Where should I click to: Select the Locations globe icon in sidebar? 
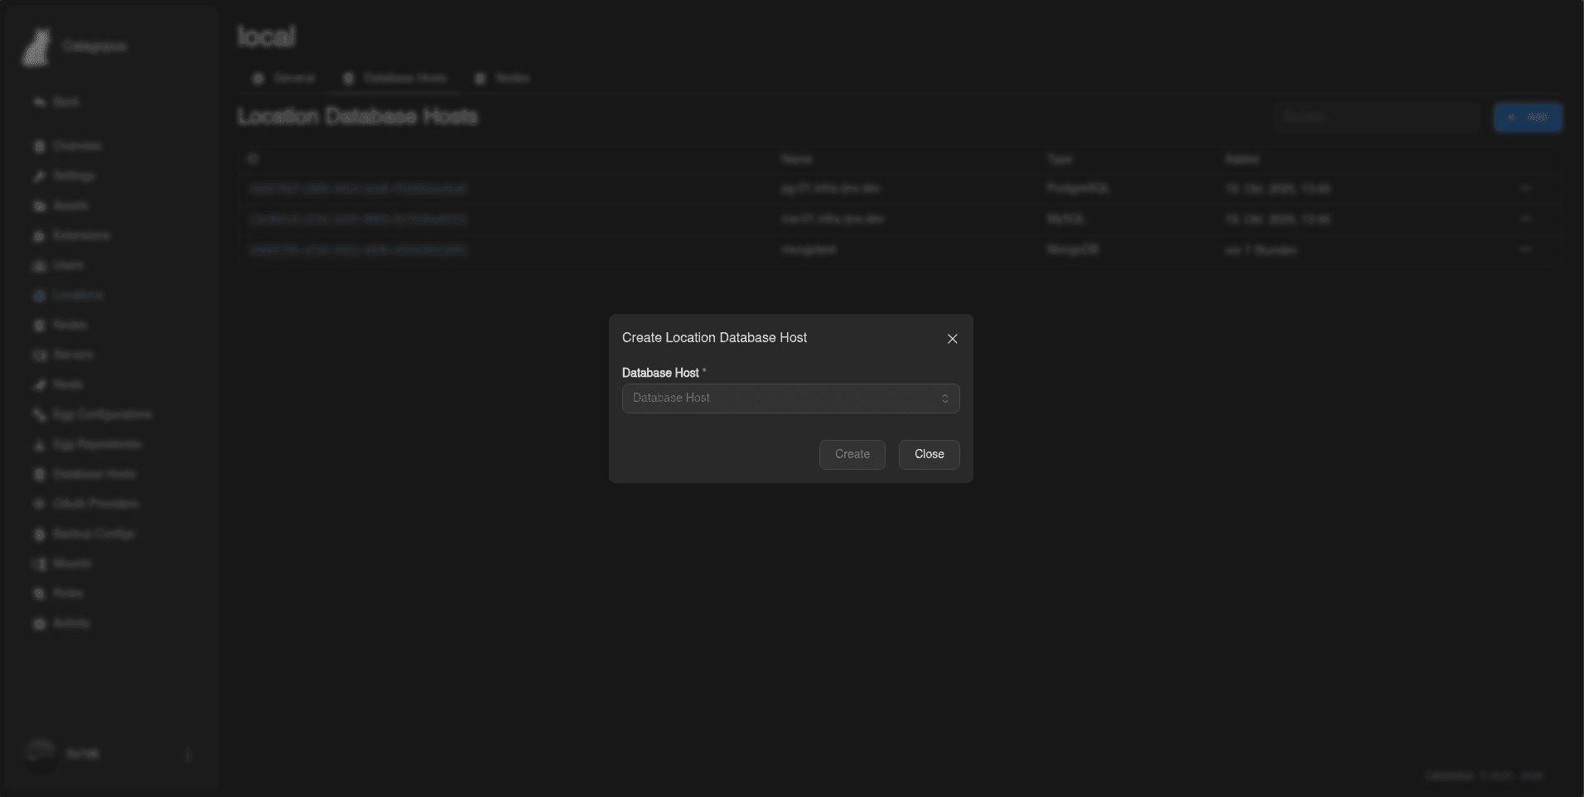point(39,296)
